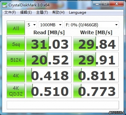Click the empty comment field at bottom
This screenshot has width=126, height=115.
pos(63,105)
